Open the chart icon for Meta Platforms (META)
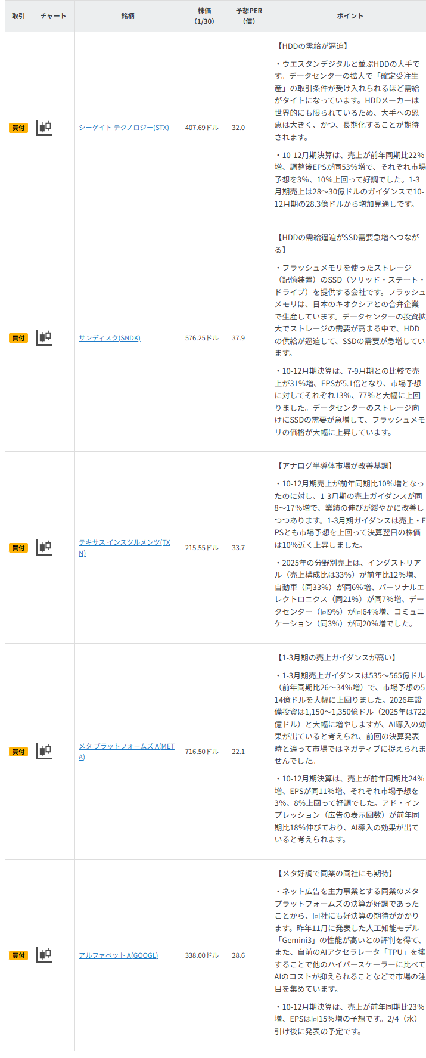The image size is (426, 1058). (x=44, y=751)
